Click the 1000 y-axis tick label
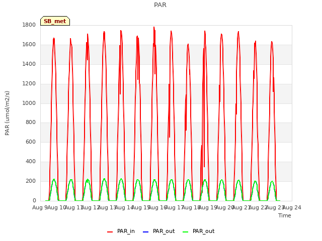 [x=29, y=103]
